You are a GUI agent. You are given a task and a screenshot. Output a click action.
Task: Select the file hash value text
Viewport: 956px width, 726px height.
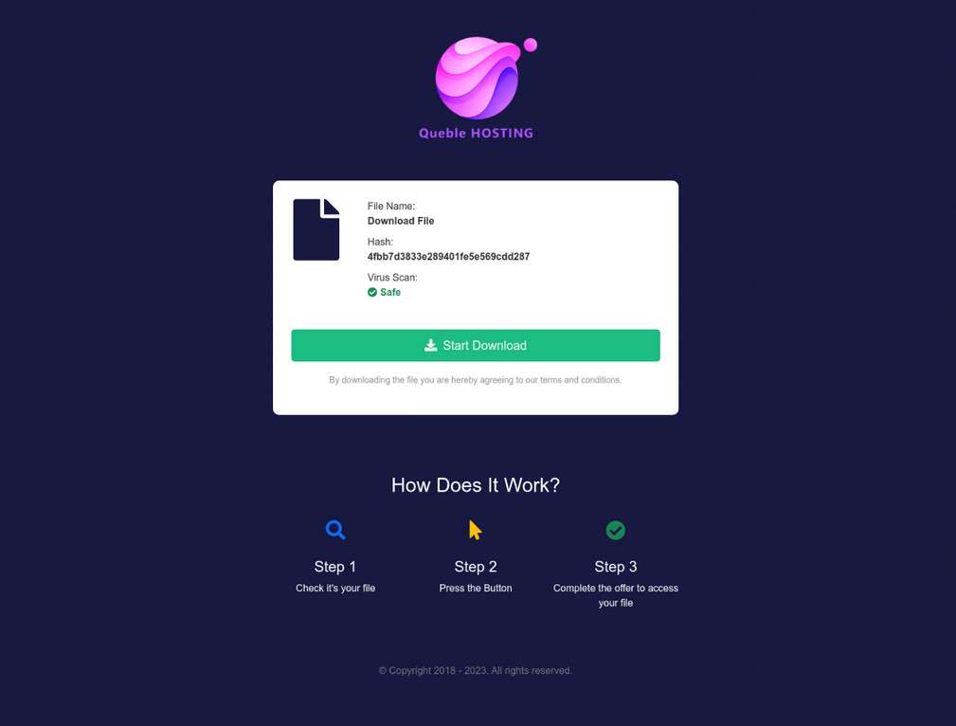tap(448, 256)
